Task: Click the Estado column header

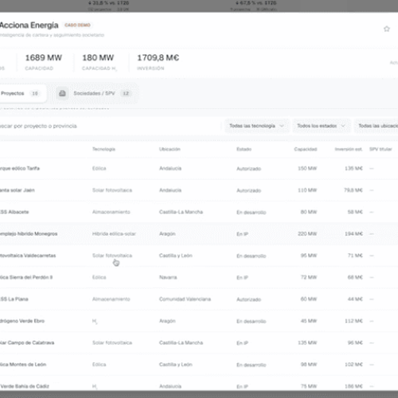Action: [x=244, y=149]
